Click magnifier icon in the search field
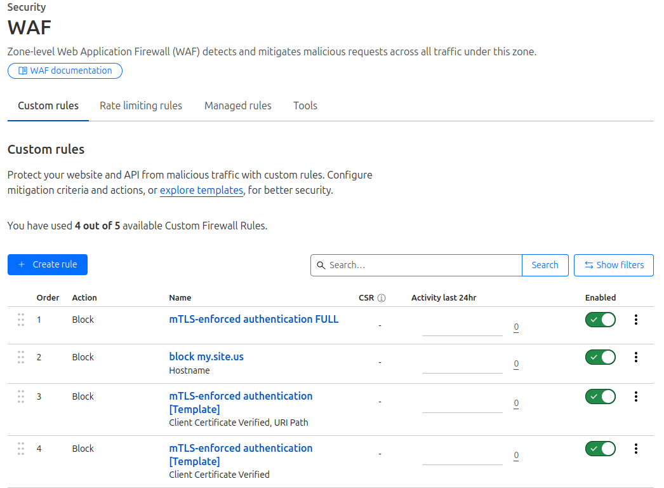 [321, 265]
